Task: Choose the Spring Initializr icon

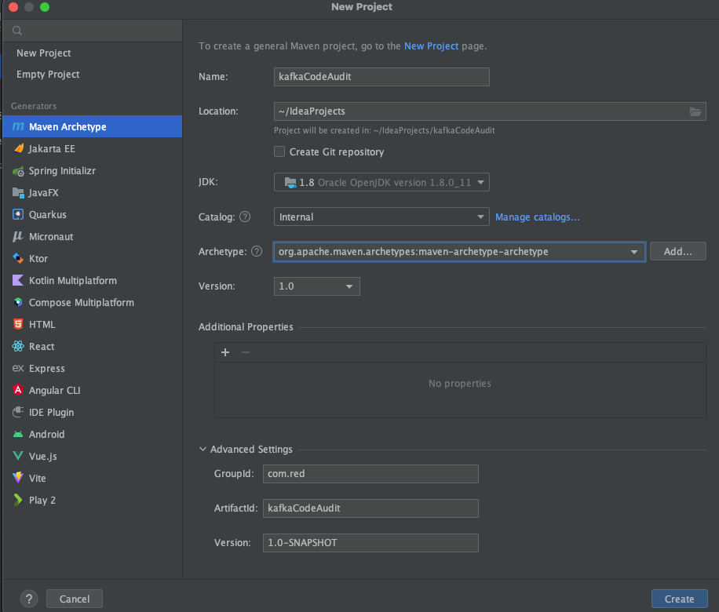Action: click(18, 171)
